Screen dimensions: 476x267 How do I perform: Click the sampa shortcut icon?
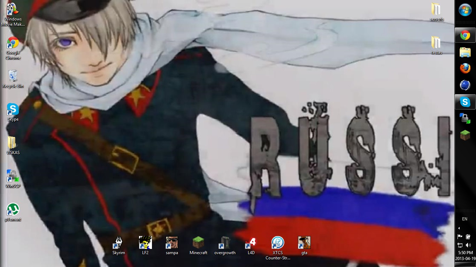coord(172,245)
